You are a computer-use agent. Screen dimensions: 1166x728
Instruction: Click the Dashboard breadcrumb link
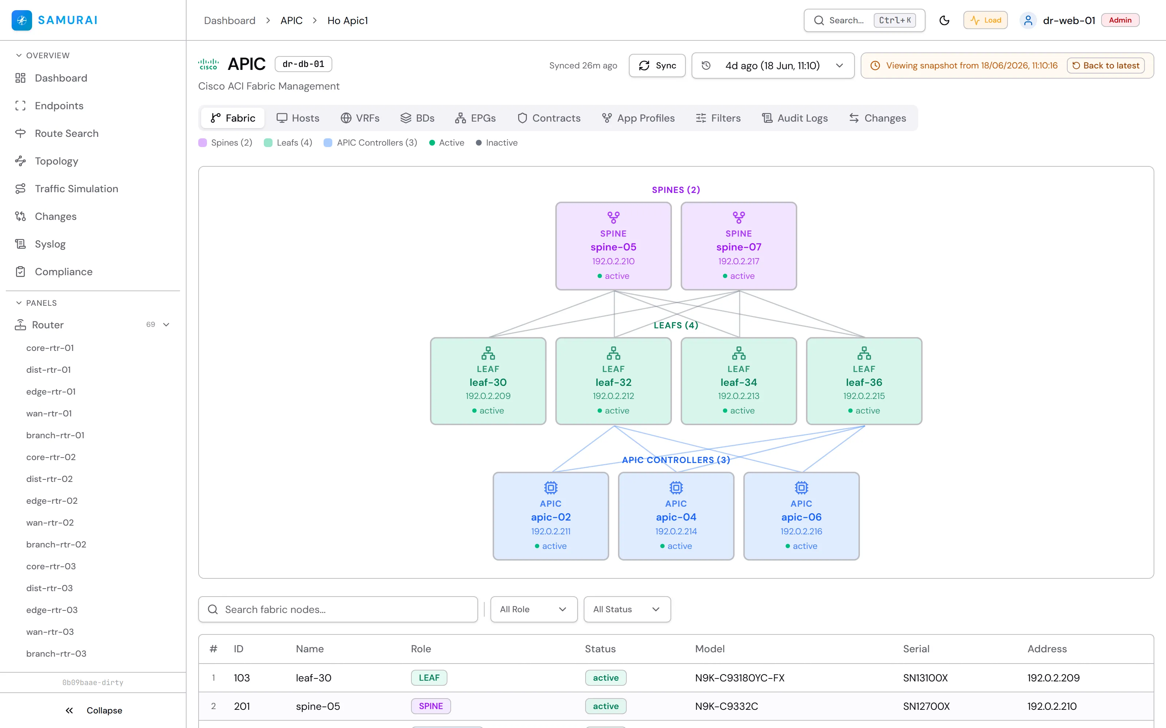229,20
